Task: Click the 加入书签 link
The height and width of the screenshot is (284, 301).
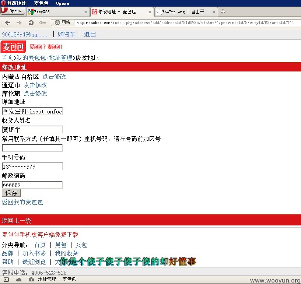Action: point(34,253)
